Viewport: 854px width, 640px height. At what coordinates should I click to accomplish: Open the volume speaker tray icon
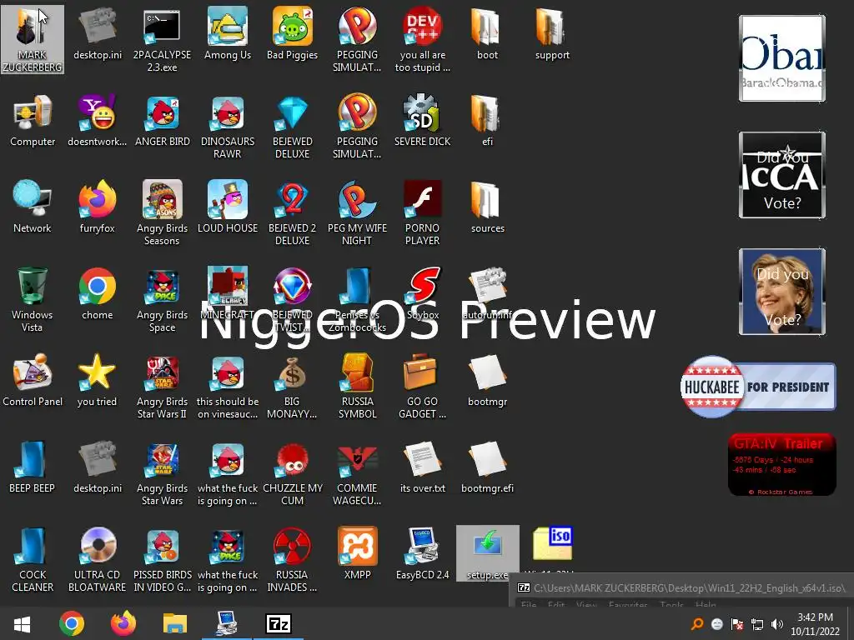click(777, 624)
